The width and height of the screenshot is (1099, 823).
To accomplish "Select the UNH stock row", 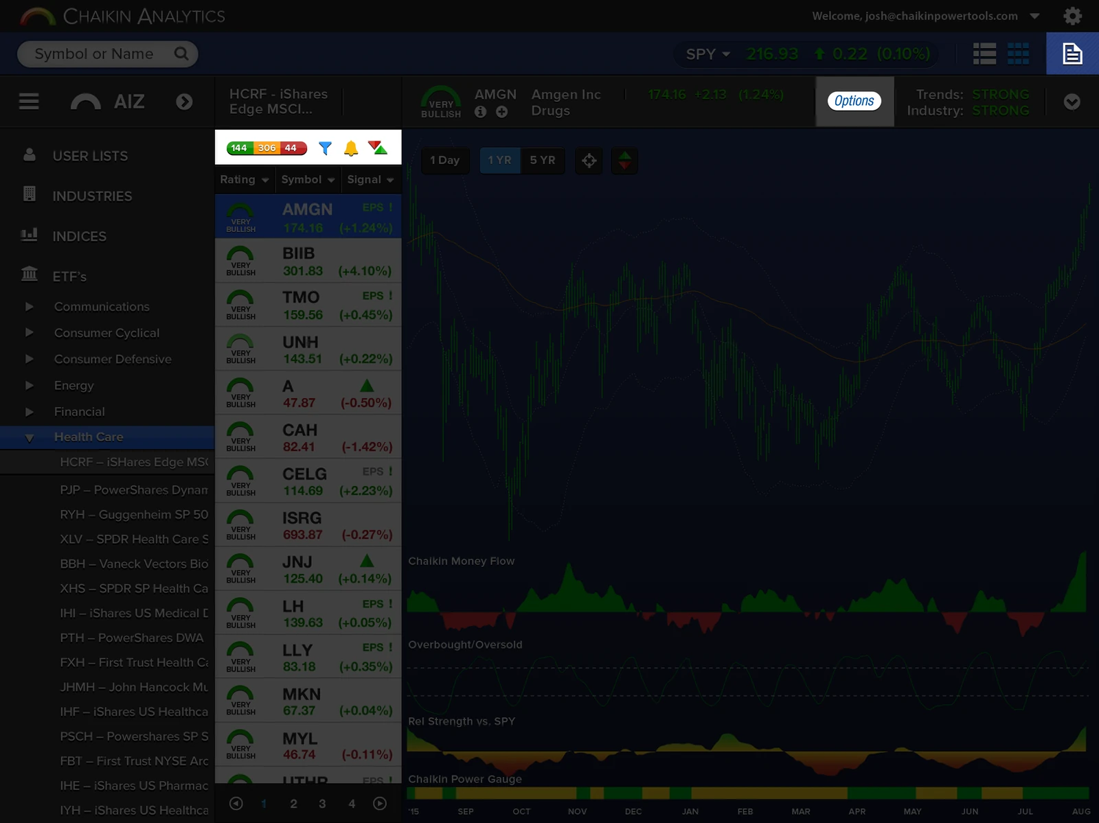I will click(x=308, y=349).
